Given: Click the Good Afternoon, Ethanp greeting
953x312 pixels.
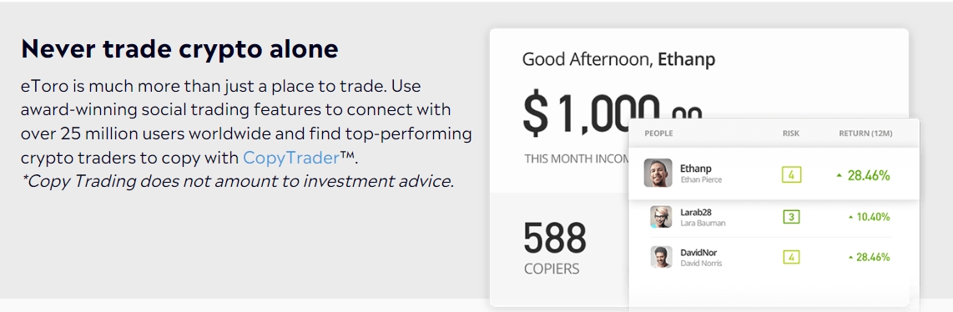Looking at the screenshot, I should (x=618, y=59).
